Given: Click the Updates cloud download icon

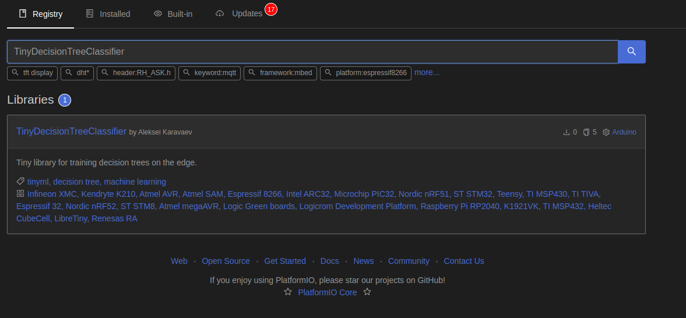Looking at the screenshot, I should click(x=220, y=13).
